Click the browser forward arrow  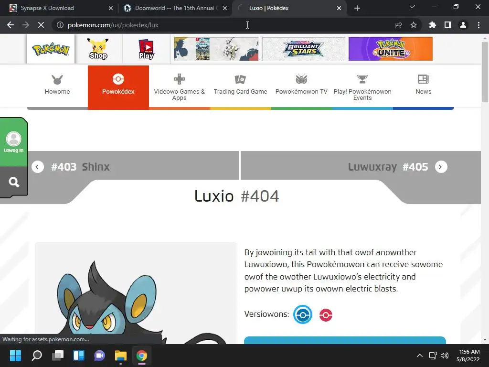[26, 25]
